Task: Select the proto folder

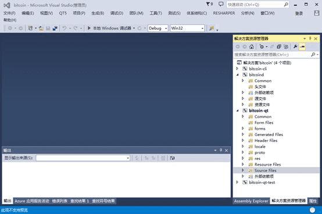Action: tap(260, 152)
